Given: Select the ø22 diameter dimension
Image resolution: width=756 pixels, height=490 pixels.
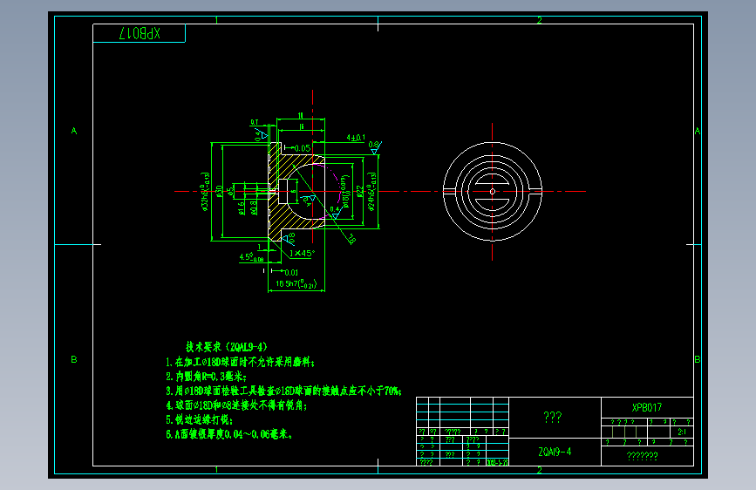Looking at the screenshot, I should pos(359,191).
